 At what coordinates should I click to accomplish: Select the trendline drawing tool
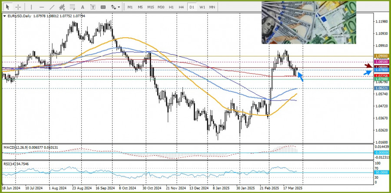click(x=52, y=7)
